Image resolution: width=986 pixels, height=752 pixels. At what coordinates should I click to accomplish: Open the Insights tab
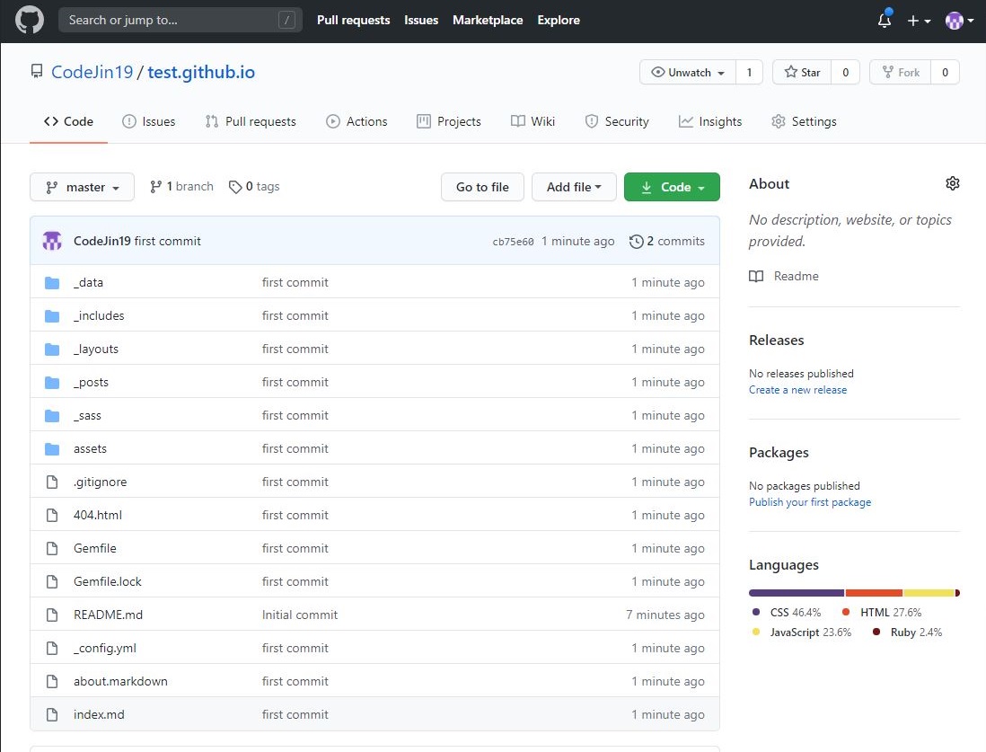click(710, 121)
